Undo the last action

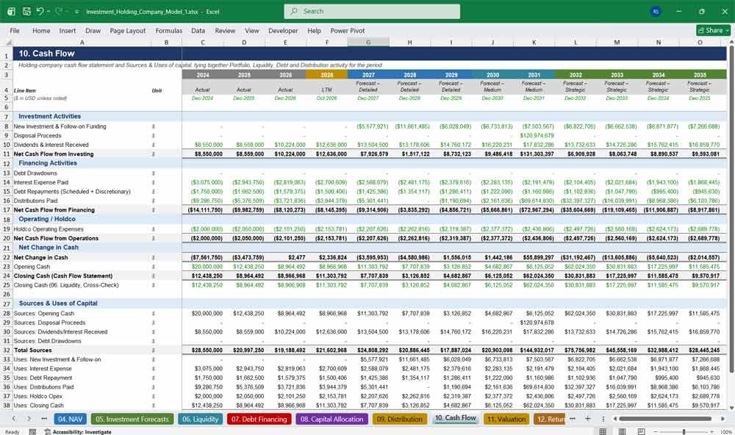click(40, 11)
